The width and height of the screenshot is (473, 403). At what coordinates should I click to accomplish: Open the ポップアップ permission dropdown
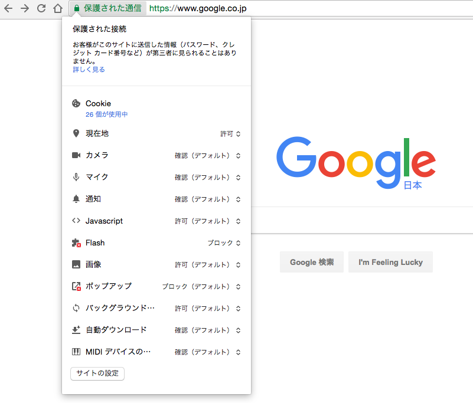tap(201, 287)
